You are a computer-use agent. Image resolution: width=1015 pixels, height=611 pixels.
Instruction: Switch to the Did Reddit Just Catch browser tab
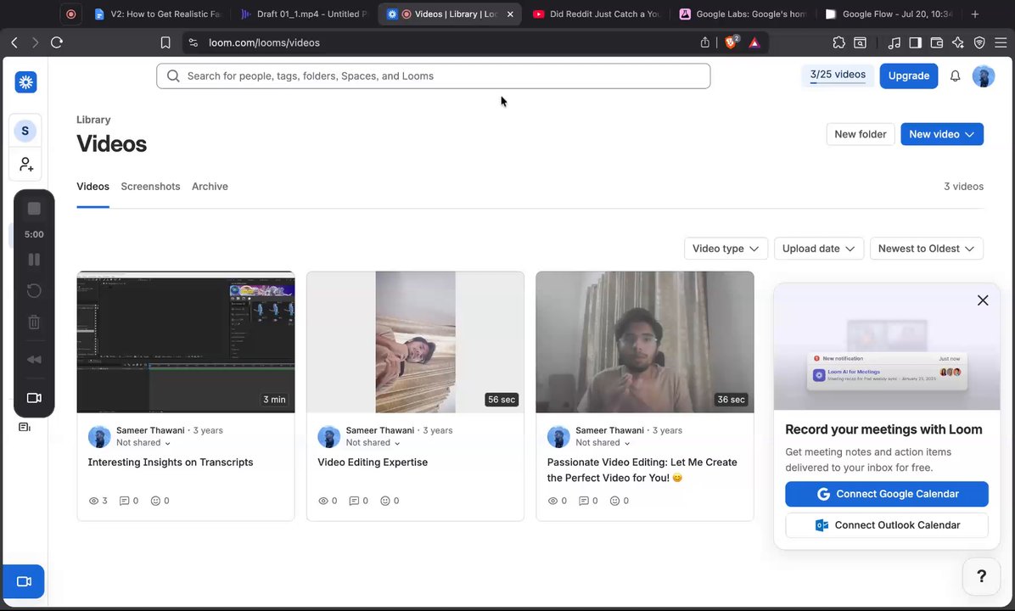596,14
